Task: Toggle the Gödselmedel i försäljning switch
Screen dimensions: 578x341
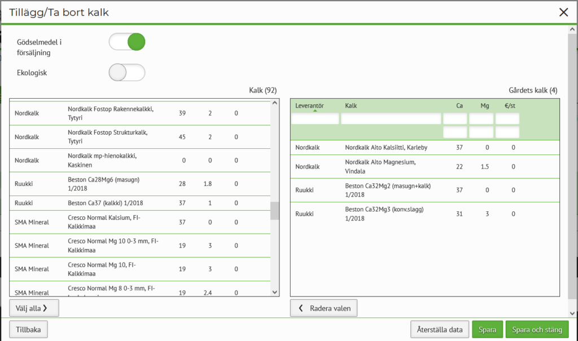Action: pyautogui.click(x=127, y=42)
